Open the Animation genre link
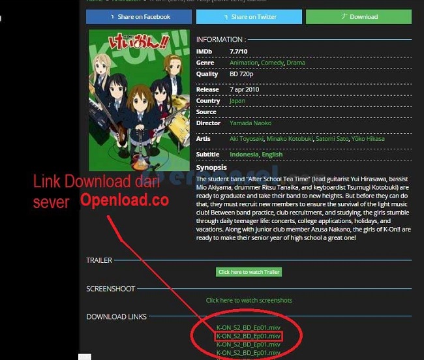The height and width of the screenshot is (360, 424). pyautogui.click(x=244, y=63)
